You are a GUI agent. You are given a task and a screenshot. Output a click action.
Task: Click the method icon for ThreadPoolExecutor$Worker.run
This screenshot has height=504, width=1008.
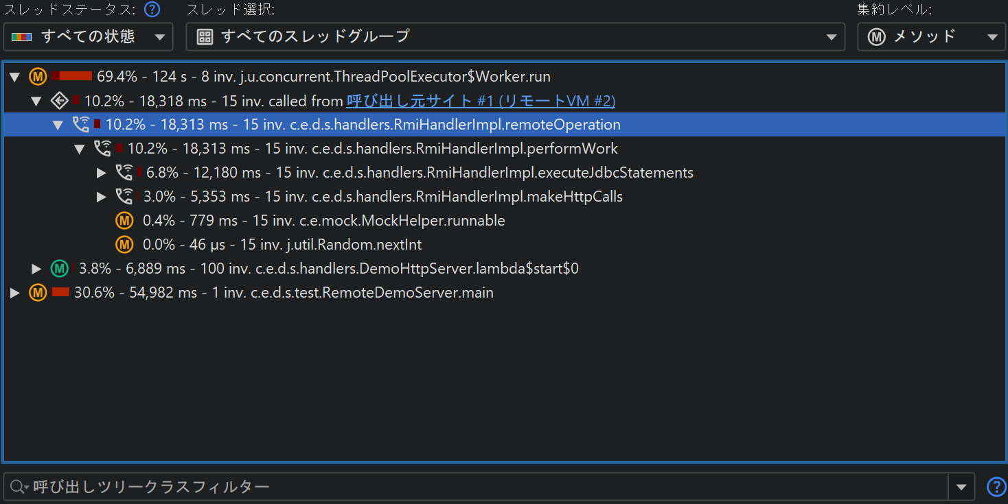point(38,77)
